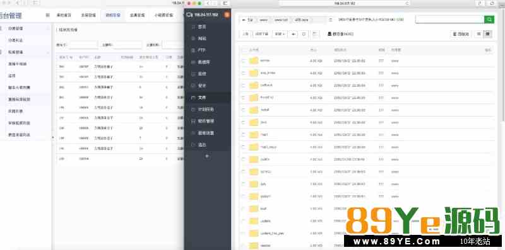The height and width of the screenshot is (250, 505).
Task: Click the 远程下载 button
Action: [261, 34]
